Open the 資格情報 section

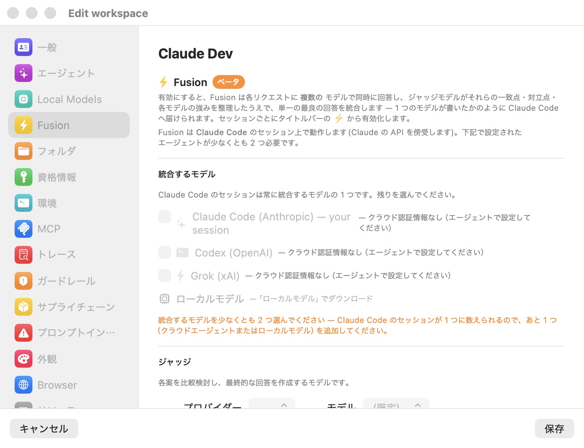click(x=69, y=177)
